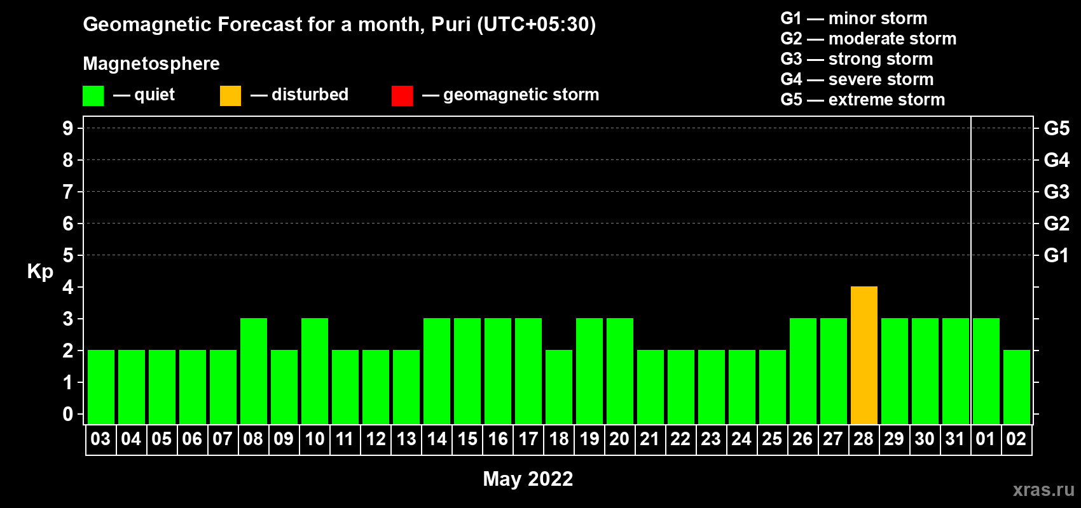Click 'G2 — moderate storm' legend line

tap(869, 39)
